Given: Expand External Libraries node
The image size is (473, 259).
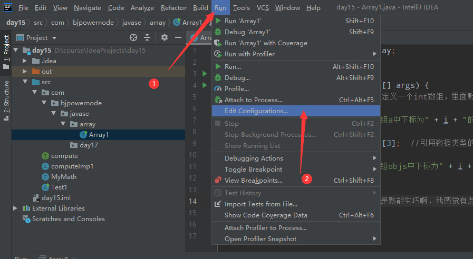Looking at the screenshot, I should [x=15, y=208].
